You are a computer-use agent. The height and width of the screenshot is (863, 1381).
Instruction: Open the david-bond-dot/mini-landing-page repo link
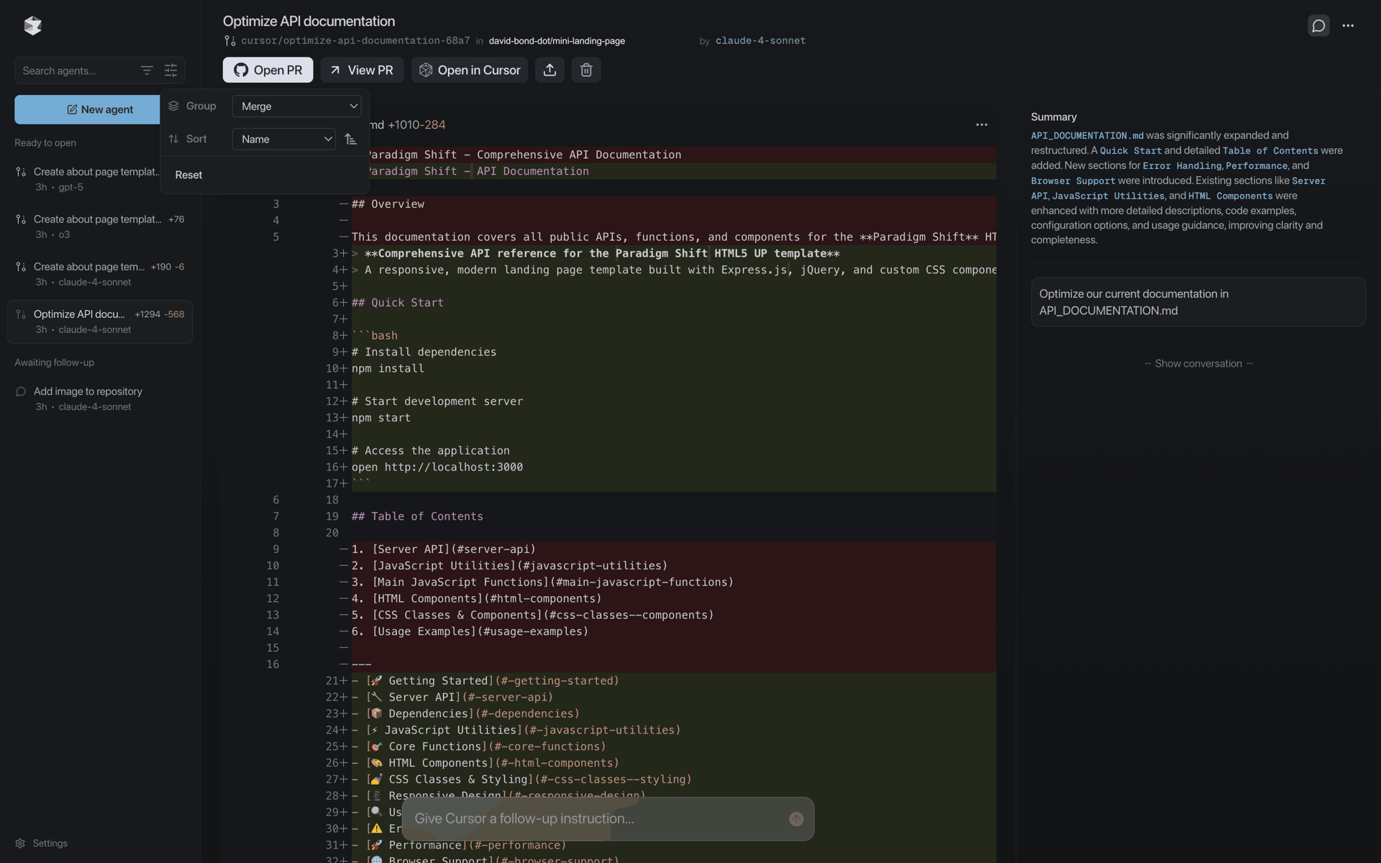click(x=557, y=41)
